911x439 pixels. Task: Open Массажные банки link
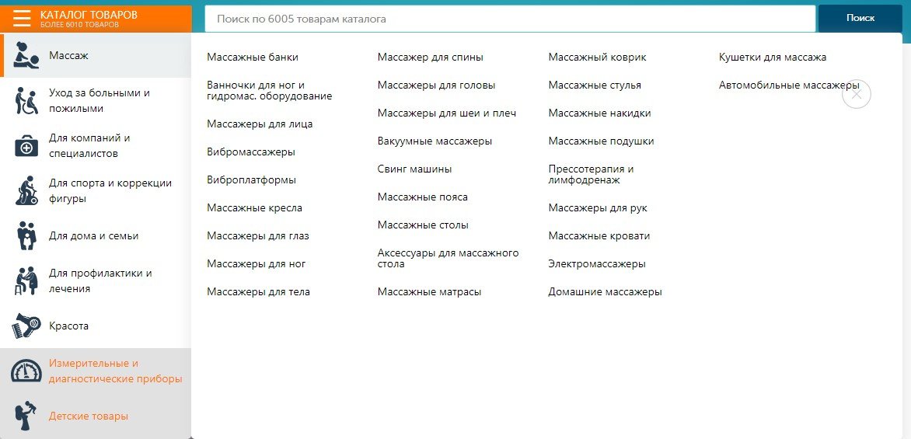tap(253, 57)
